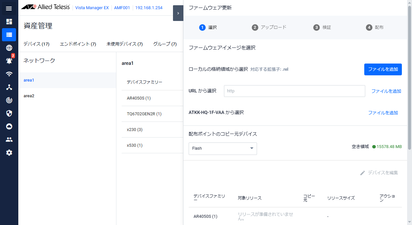Screen dimensions: 412x225
Task: Open notifications bell with badge
Action: pyautogui.click(x=9, y=61)
